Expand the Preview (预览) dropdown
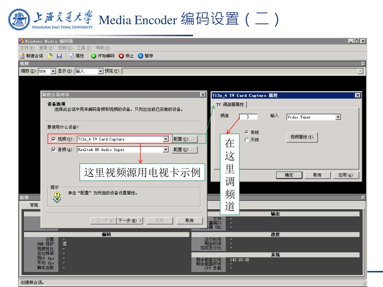 point(361,71)
